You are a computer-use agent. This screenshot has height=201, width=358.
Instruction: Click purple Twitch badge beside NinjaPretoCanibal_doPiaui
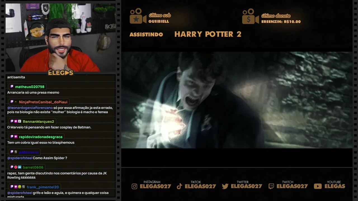12,102
